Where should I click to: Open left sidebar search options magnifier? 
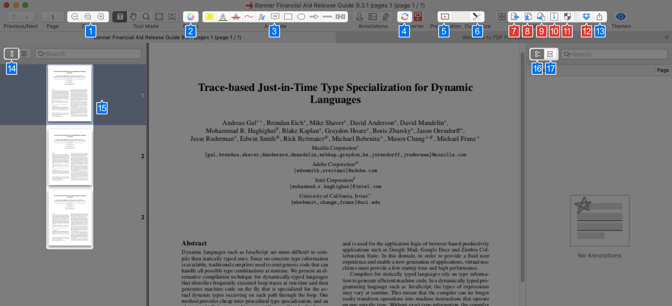(41, 54)
